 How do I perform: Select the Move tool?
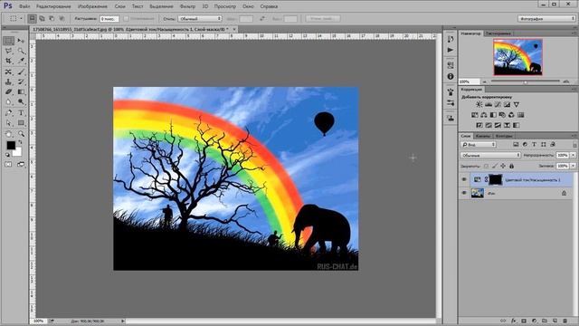tap(21, 41)
